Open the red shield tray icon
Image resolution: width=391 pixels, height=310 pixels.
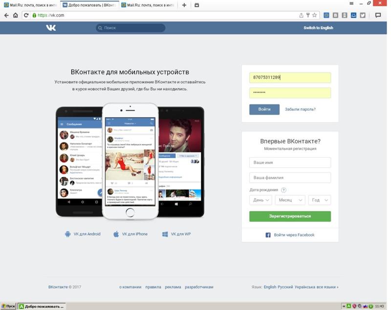(x=354, y=306)
